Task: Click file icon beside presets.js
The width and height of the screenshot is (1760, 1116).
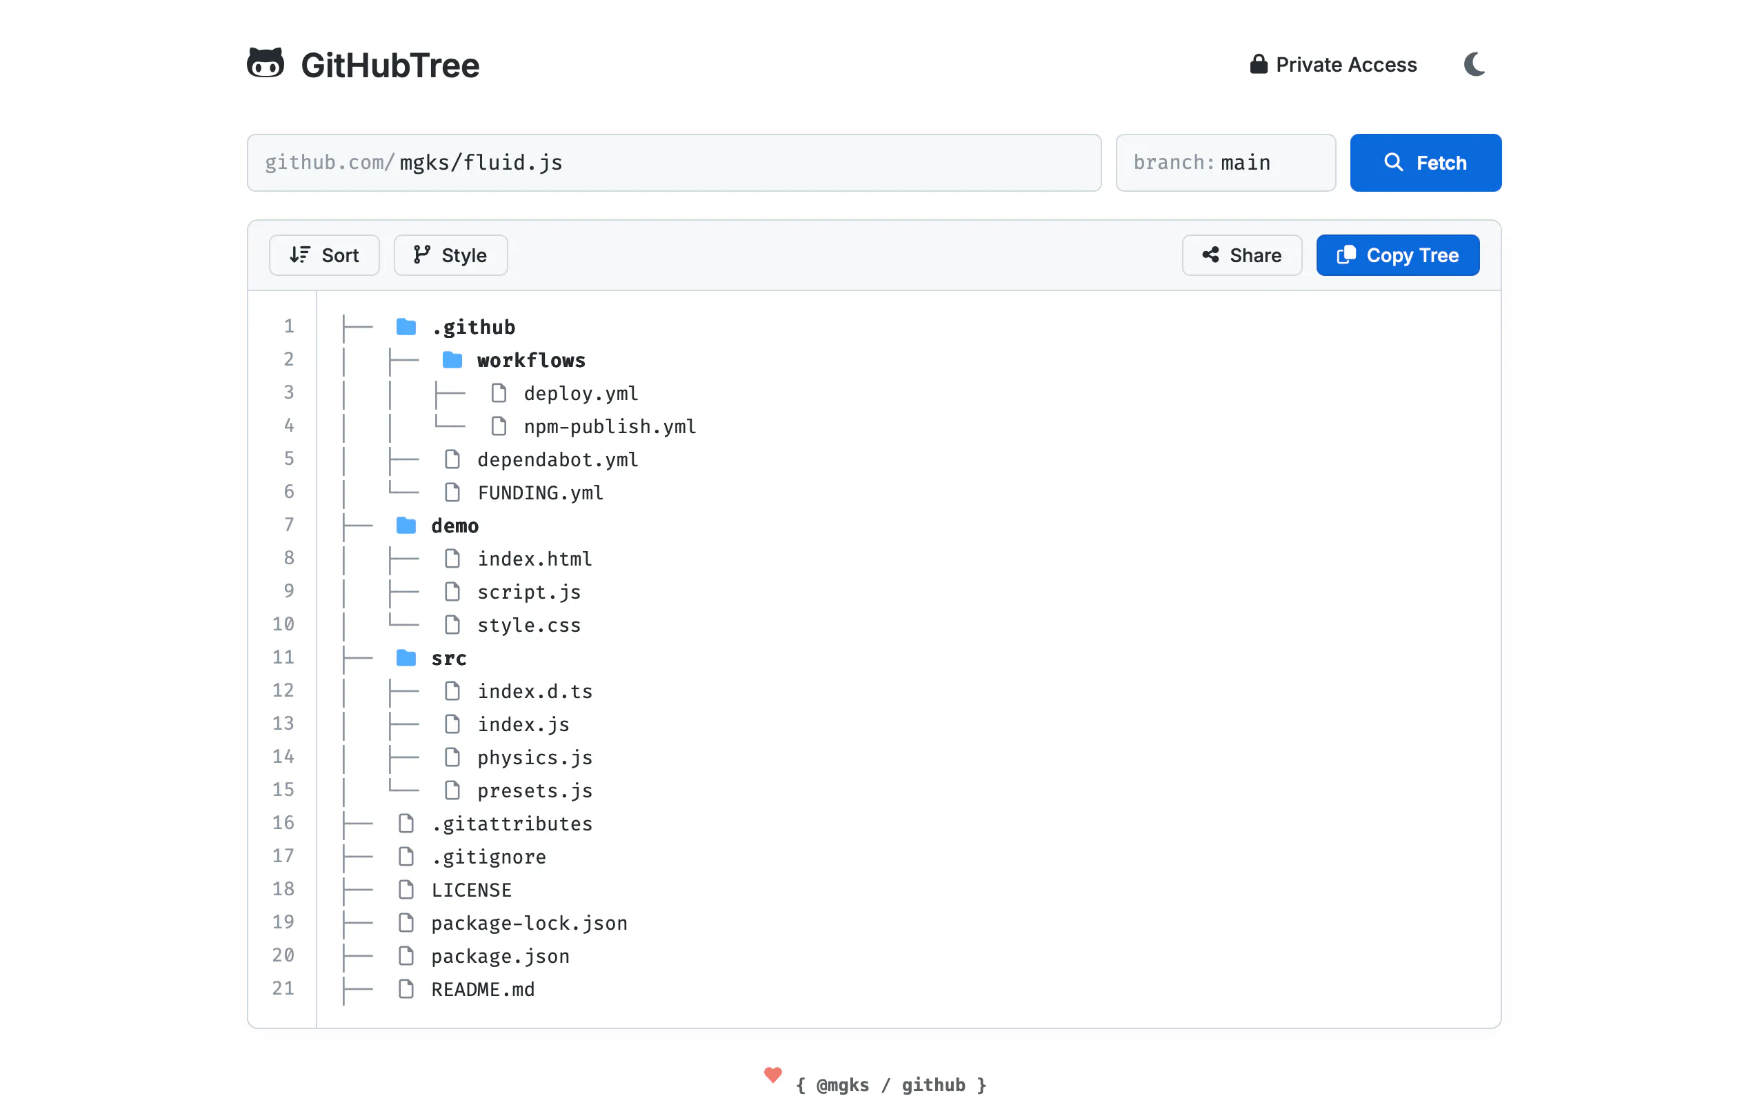Action: click(452, 790)
